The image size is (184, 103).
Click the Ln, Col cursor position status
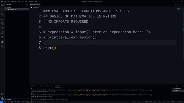click(134, 102)
